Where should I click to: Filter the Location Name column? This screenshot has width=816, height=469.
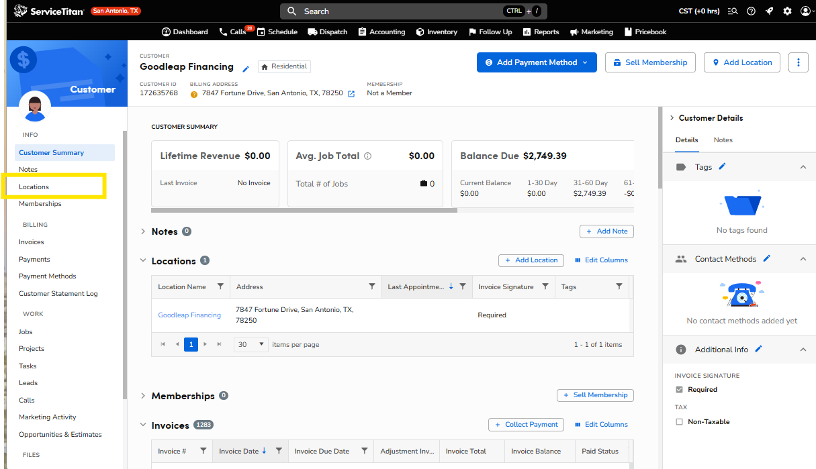(x=220, y=286)
